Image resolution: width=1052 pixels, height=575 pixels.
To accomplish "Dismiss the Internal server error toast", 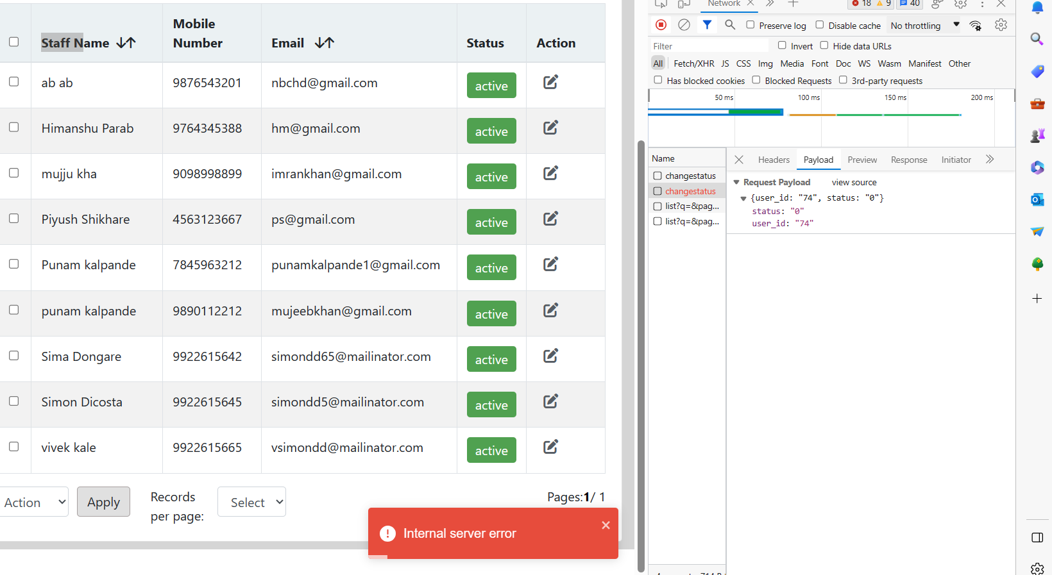I will tap(606, 525).
